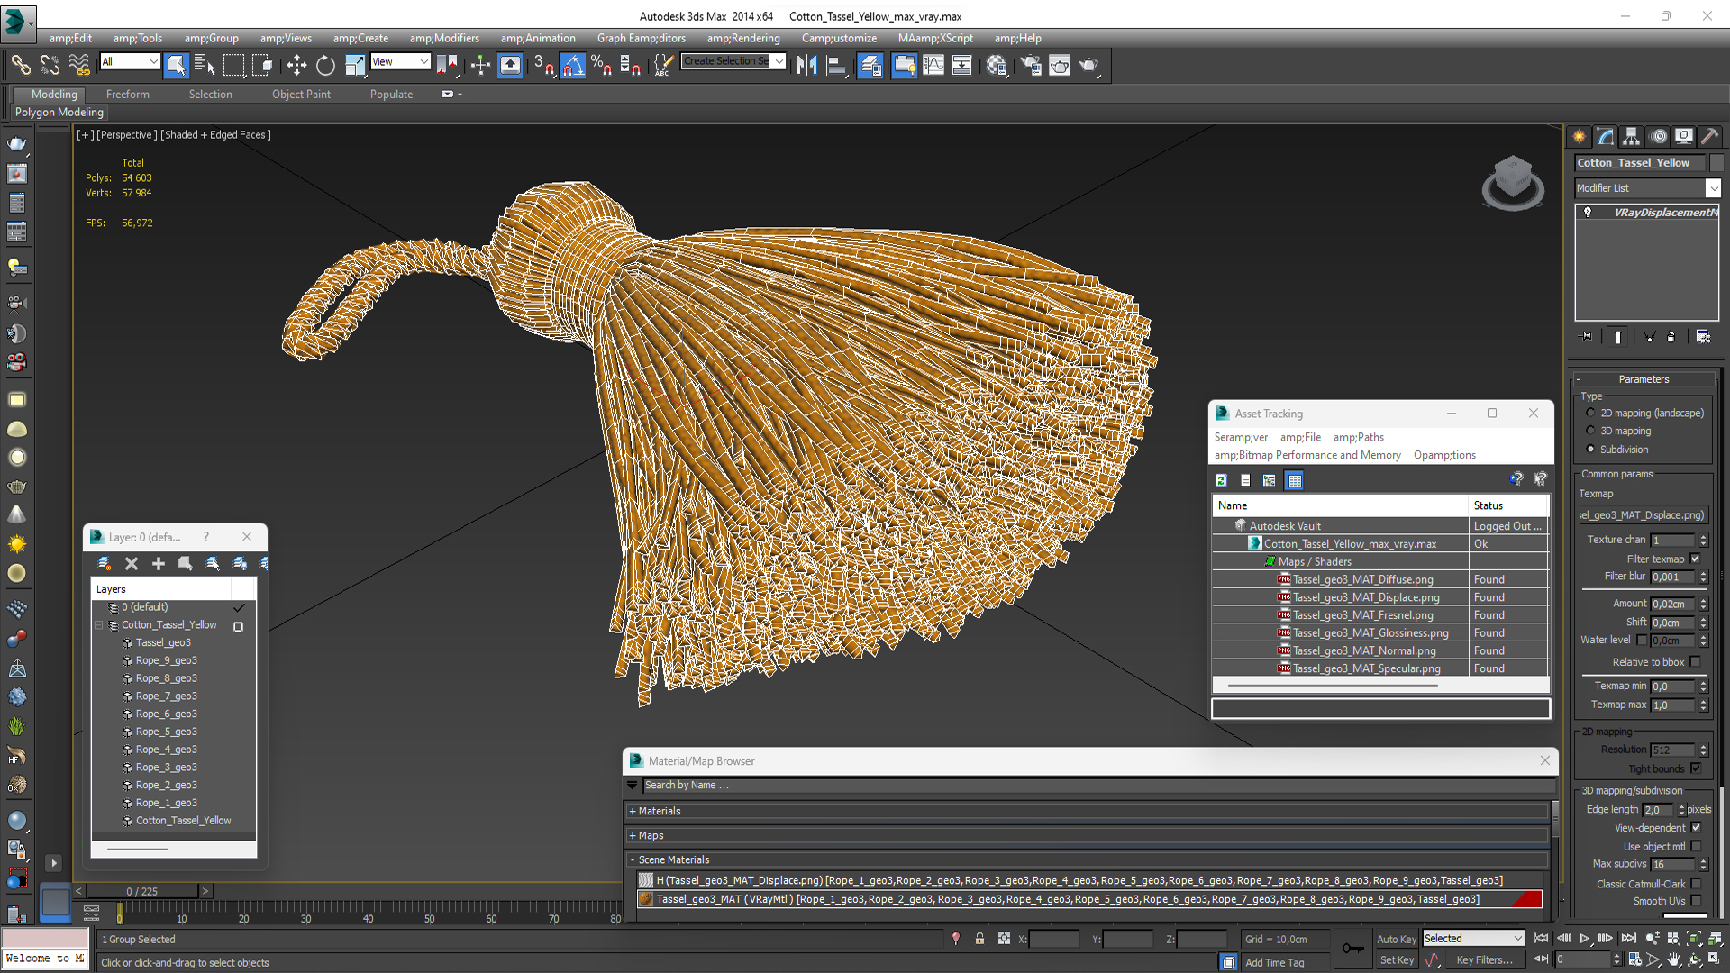Activate the Select and Move tool

296,65
